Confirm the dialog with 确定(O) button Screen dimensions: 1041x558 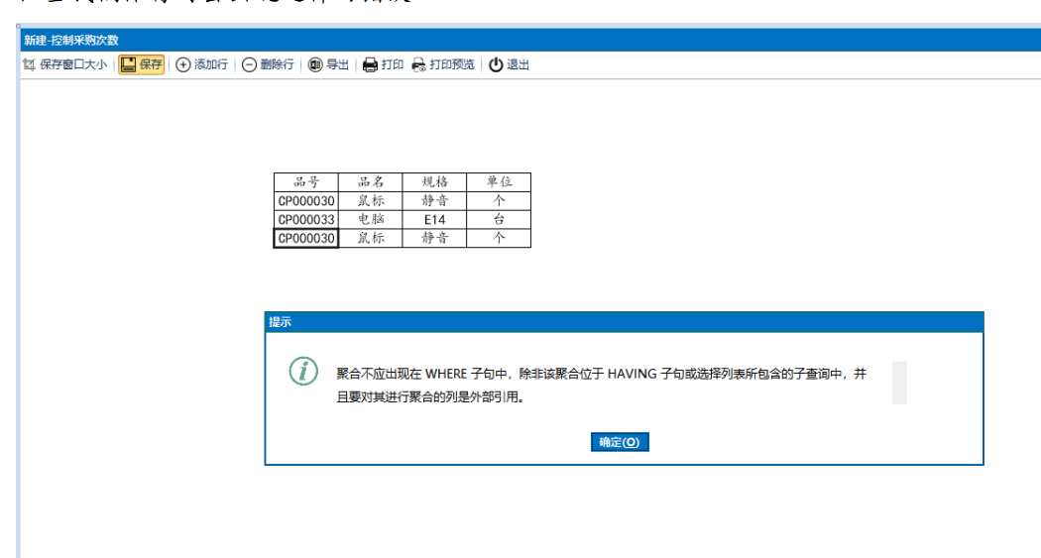(x=620, y=442)
